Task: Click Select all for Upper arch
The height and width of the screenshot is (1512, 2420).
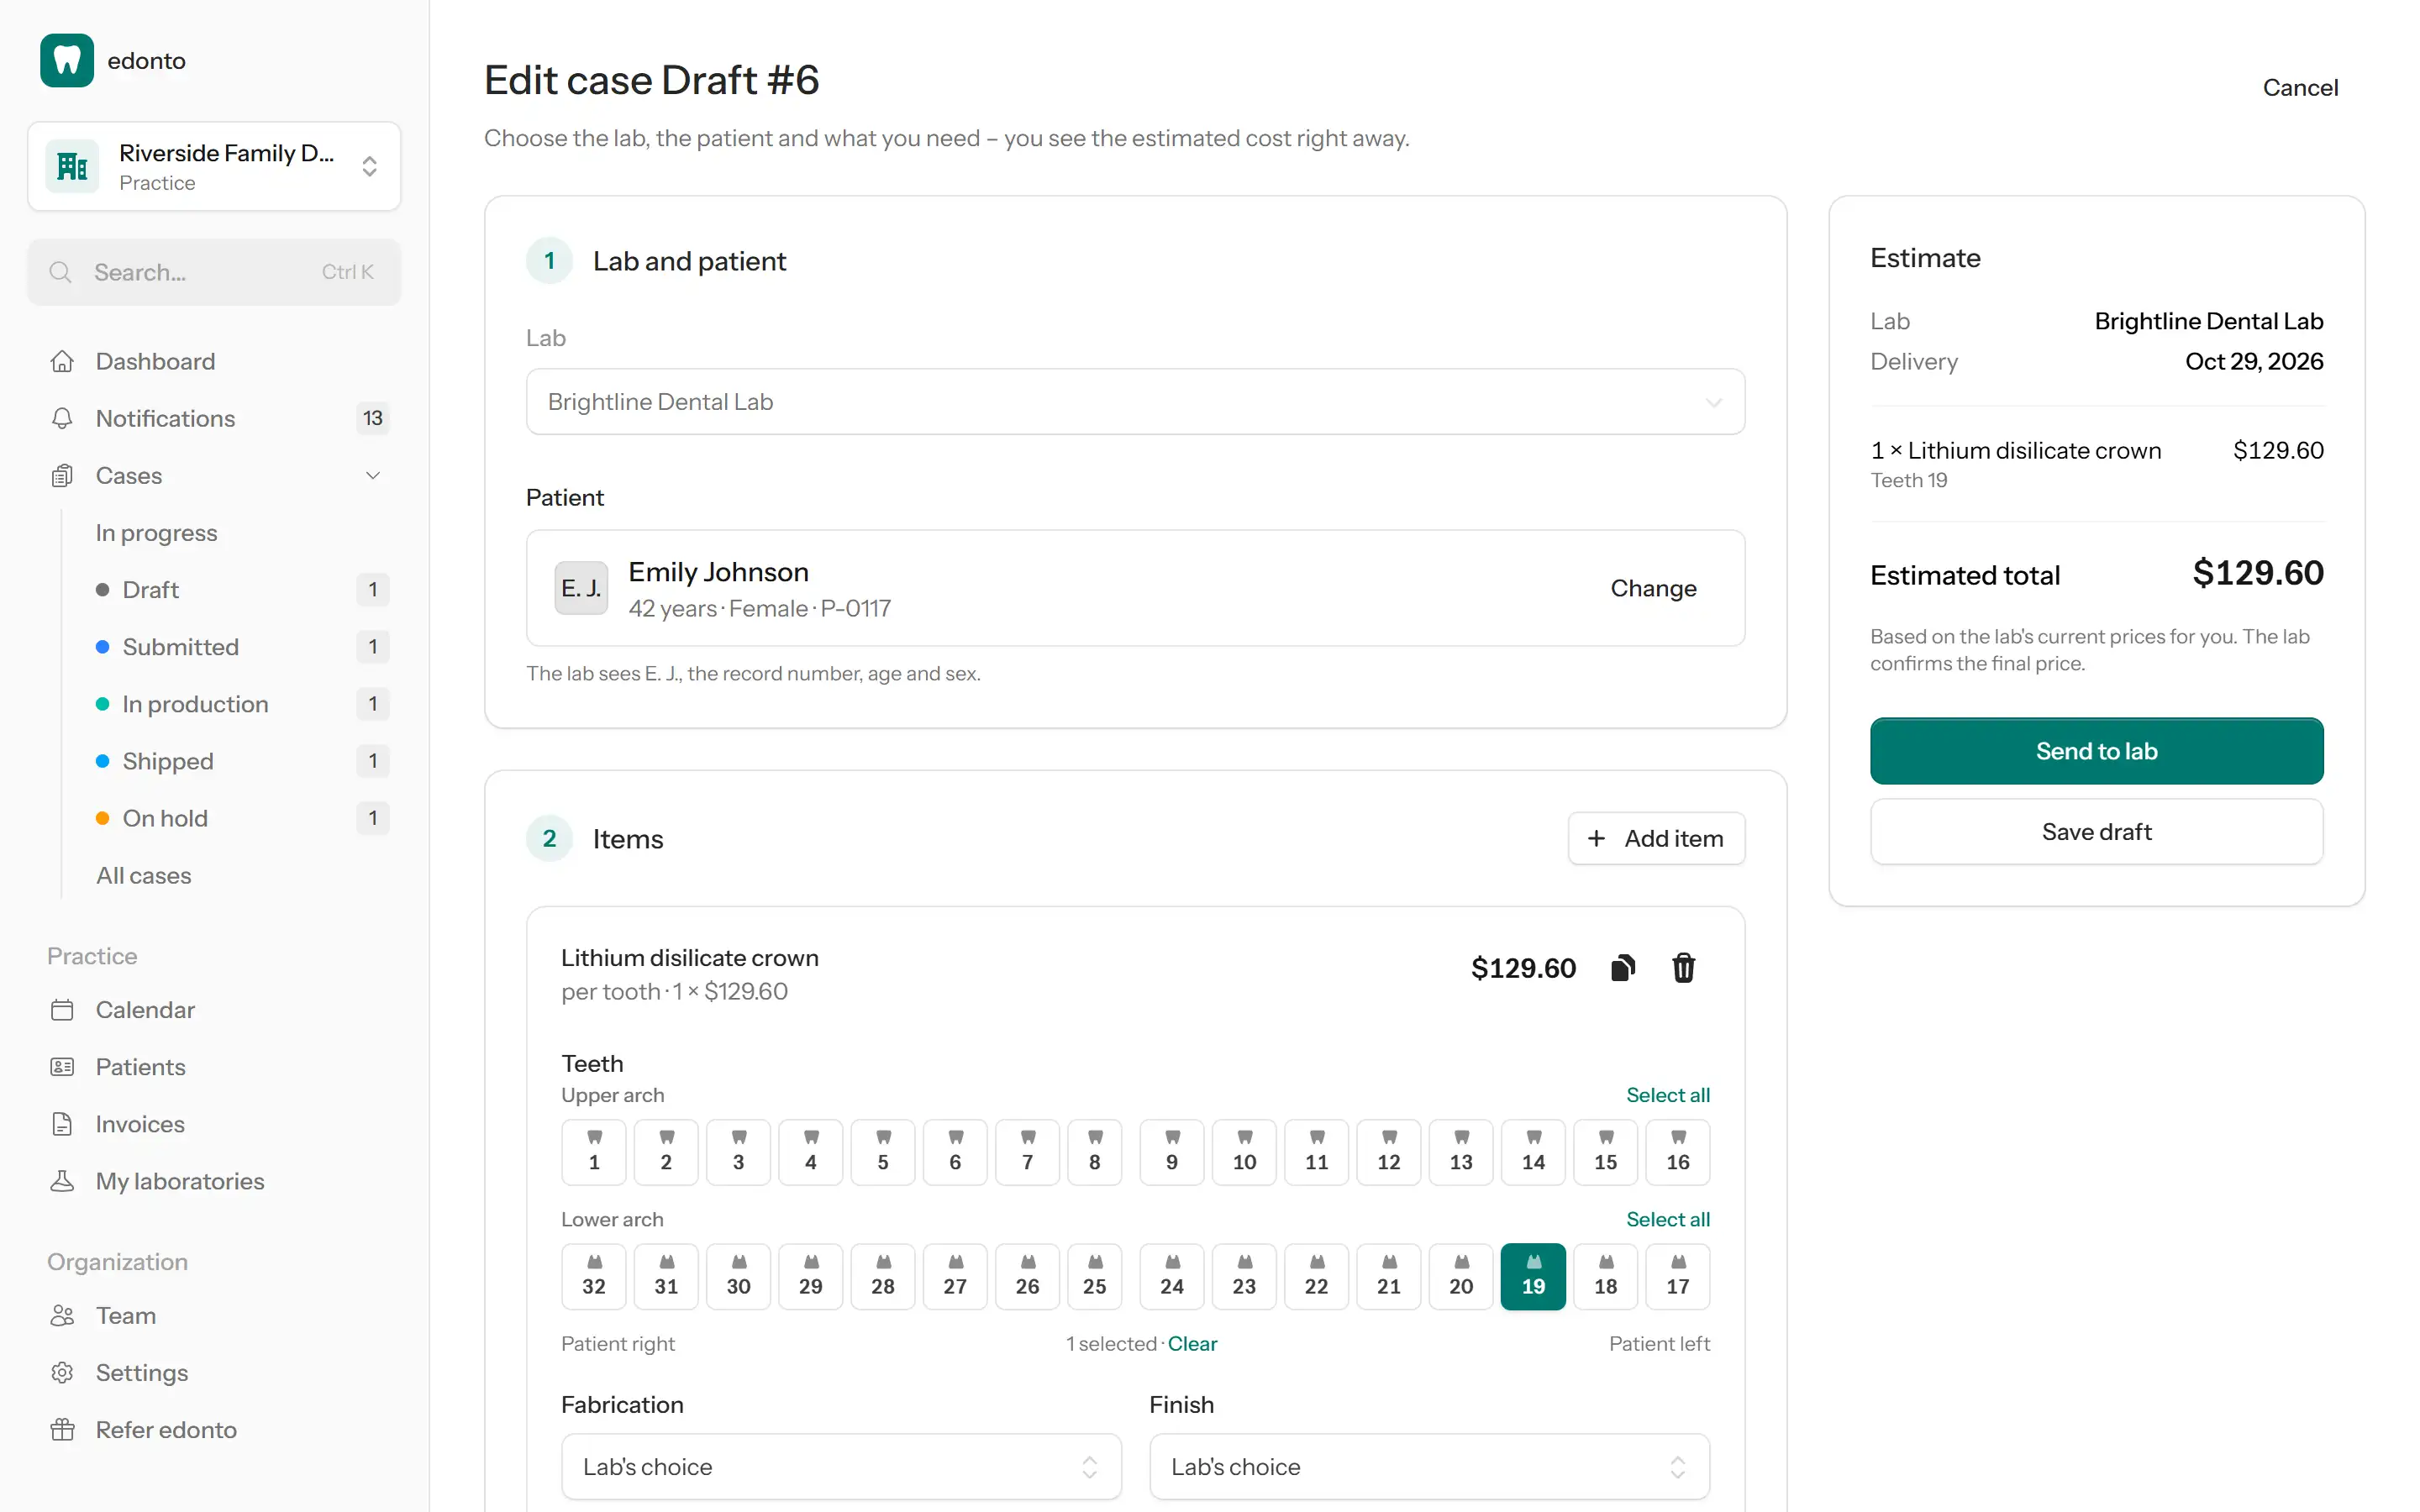Action: click(1667, 1095)
